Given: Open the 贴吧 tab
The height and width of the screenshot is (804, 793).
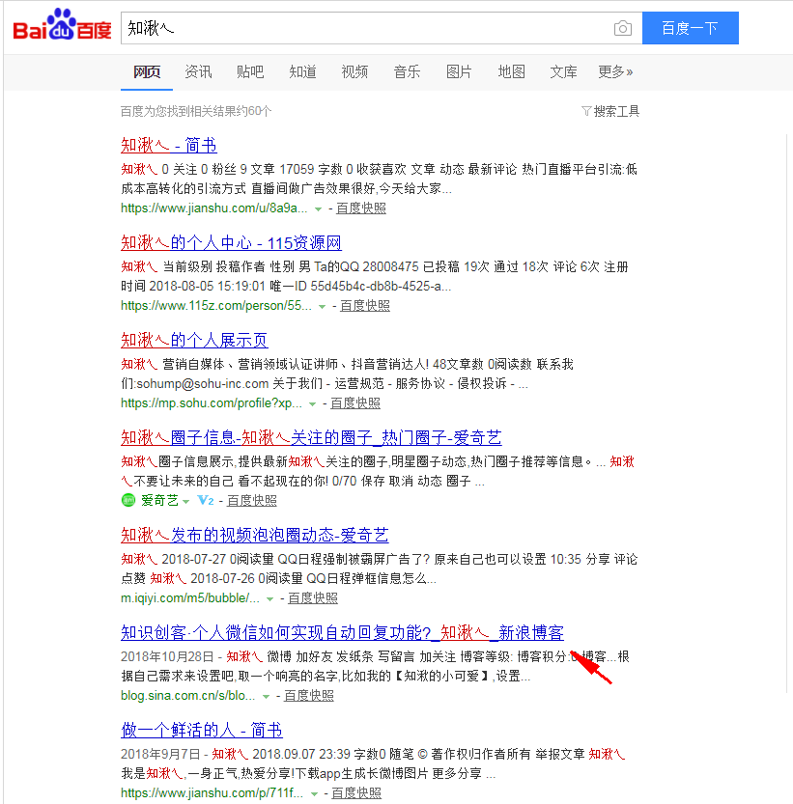Looking at the screenshot, I should [250, 71].
